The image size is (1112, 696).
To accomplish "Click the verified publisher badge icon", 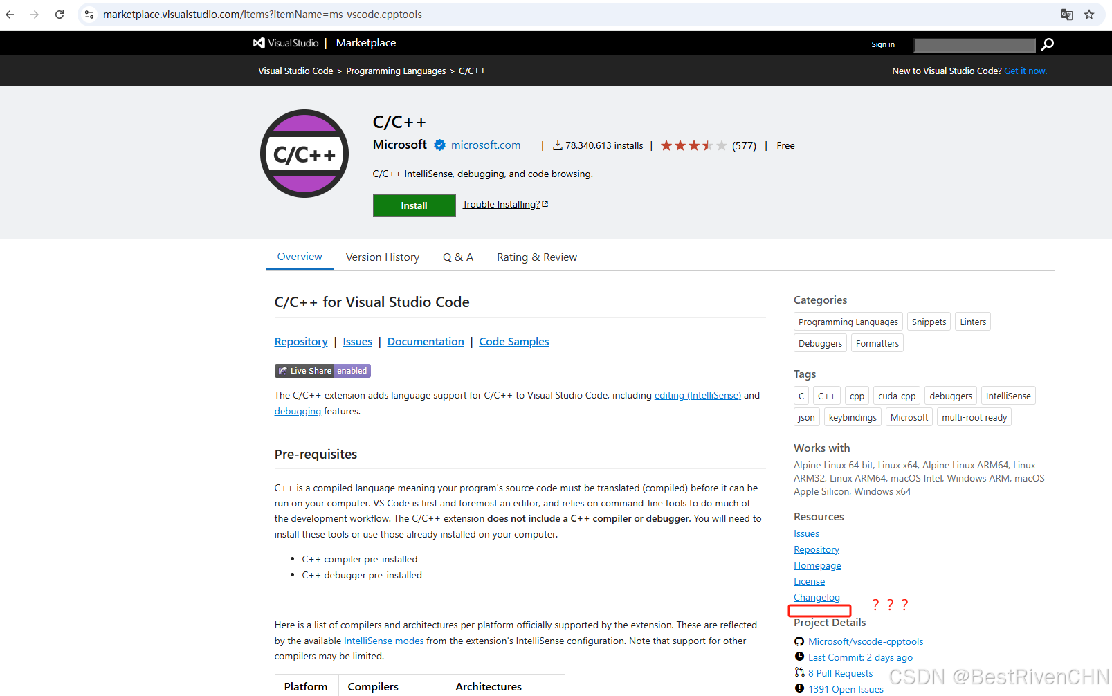I will pos(439,145).
